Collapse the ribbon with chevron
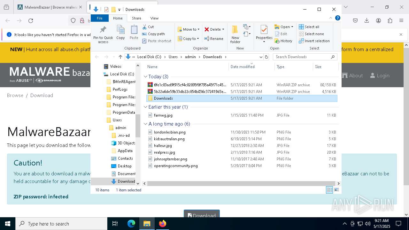This screenshot has width=409, height=230. [331, 18]
